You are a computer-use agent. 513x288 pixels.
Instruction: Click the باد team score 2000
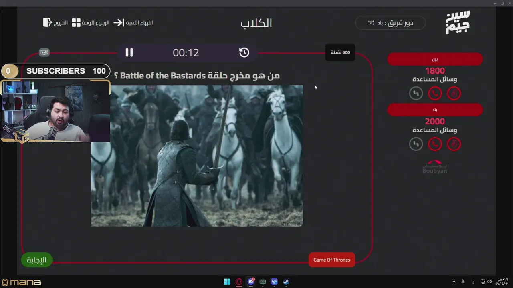coord(435,121)
